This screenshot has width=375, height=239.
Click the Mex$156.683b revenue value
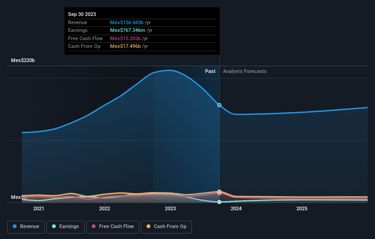click(x=127, y=22)
